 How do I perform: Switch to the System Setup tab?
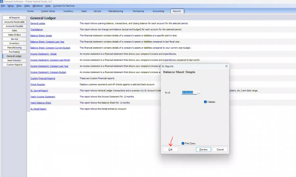point(48,11)
